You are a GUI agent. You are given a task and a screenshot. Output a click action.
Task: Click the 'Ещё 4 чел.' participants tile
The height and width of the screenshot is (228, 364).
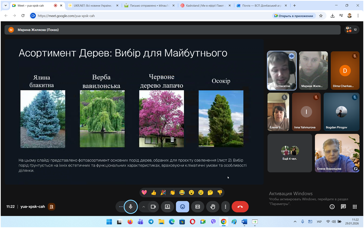point(290,153)
